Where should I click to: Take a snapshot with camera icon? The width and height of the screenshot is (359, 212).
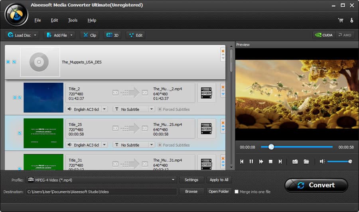(295, 162)
